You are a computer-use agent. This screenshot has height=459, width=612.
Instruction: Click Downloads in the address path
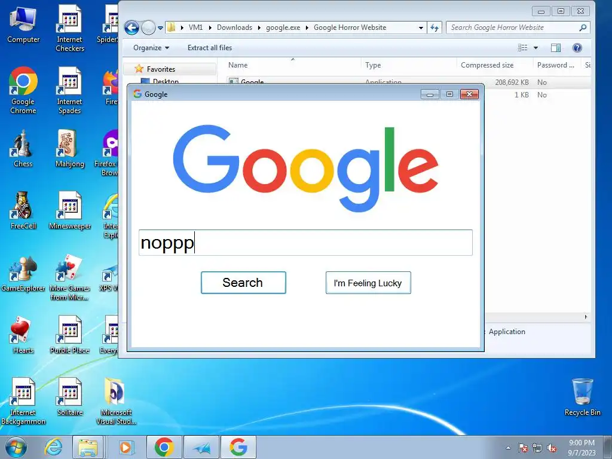pyautogui.click(x=234, y=27)
